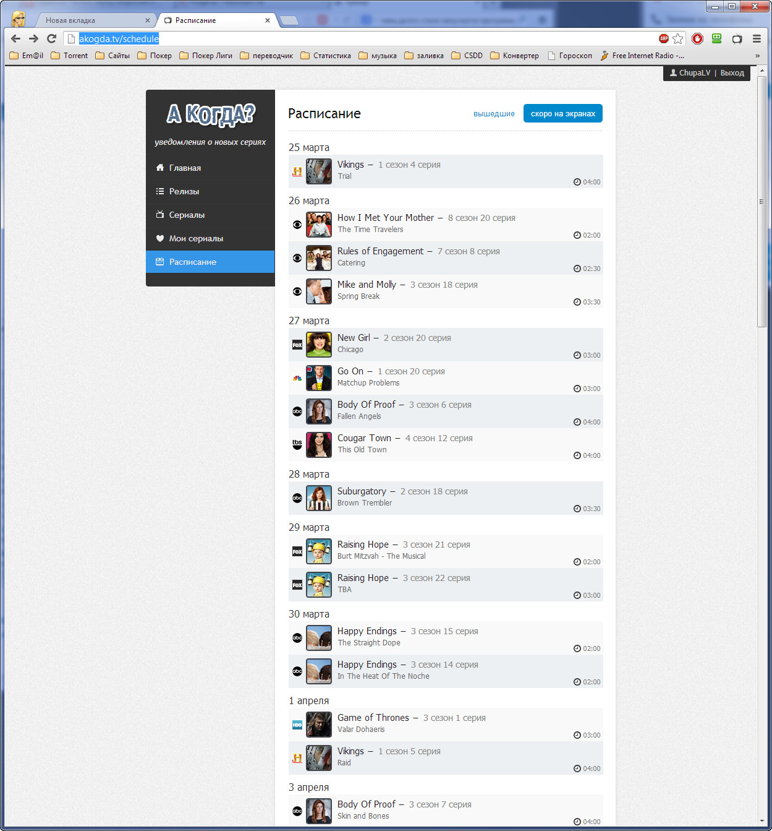Open the New Girl poster thumbnail
The width and height of the screenshot is (772, 831).
(x=319, y=345)
